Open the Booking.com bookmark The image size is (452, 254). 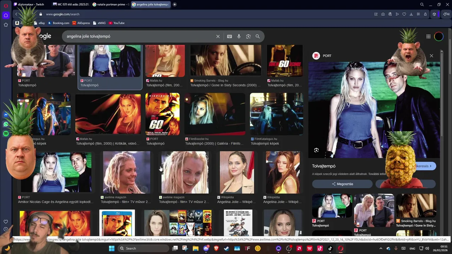point(59,23)
